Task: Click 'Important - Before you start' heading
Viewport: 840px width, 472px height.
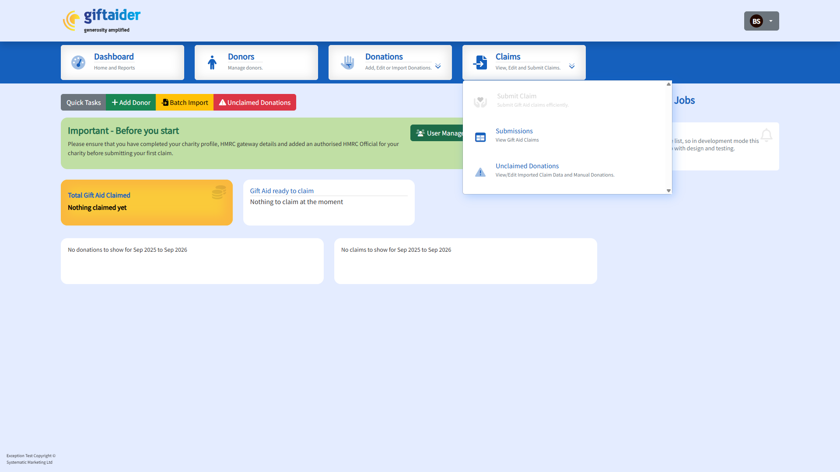Action: (x=123, y=131)
